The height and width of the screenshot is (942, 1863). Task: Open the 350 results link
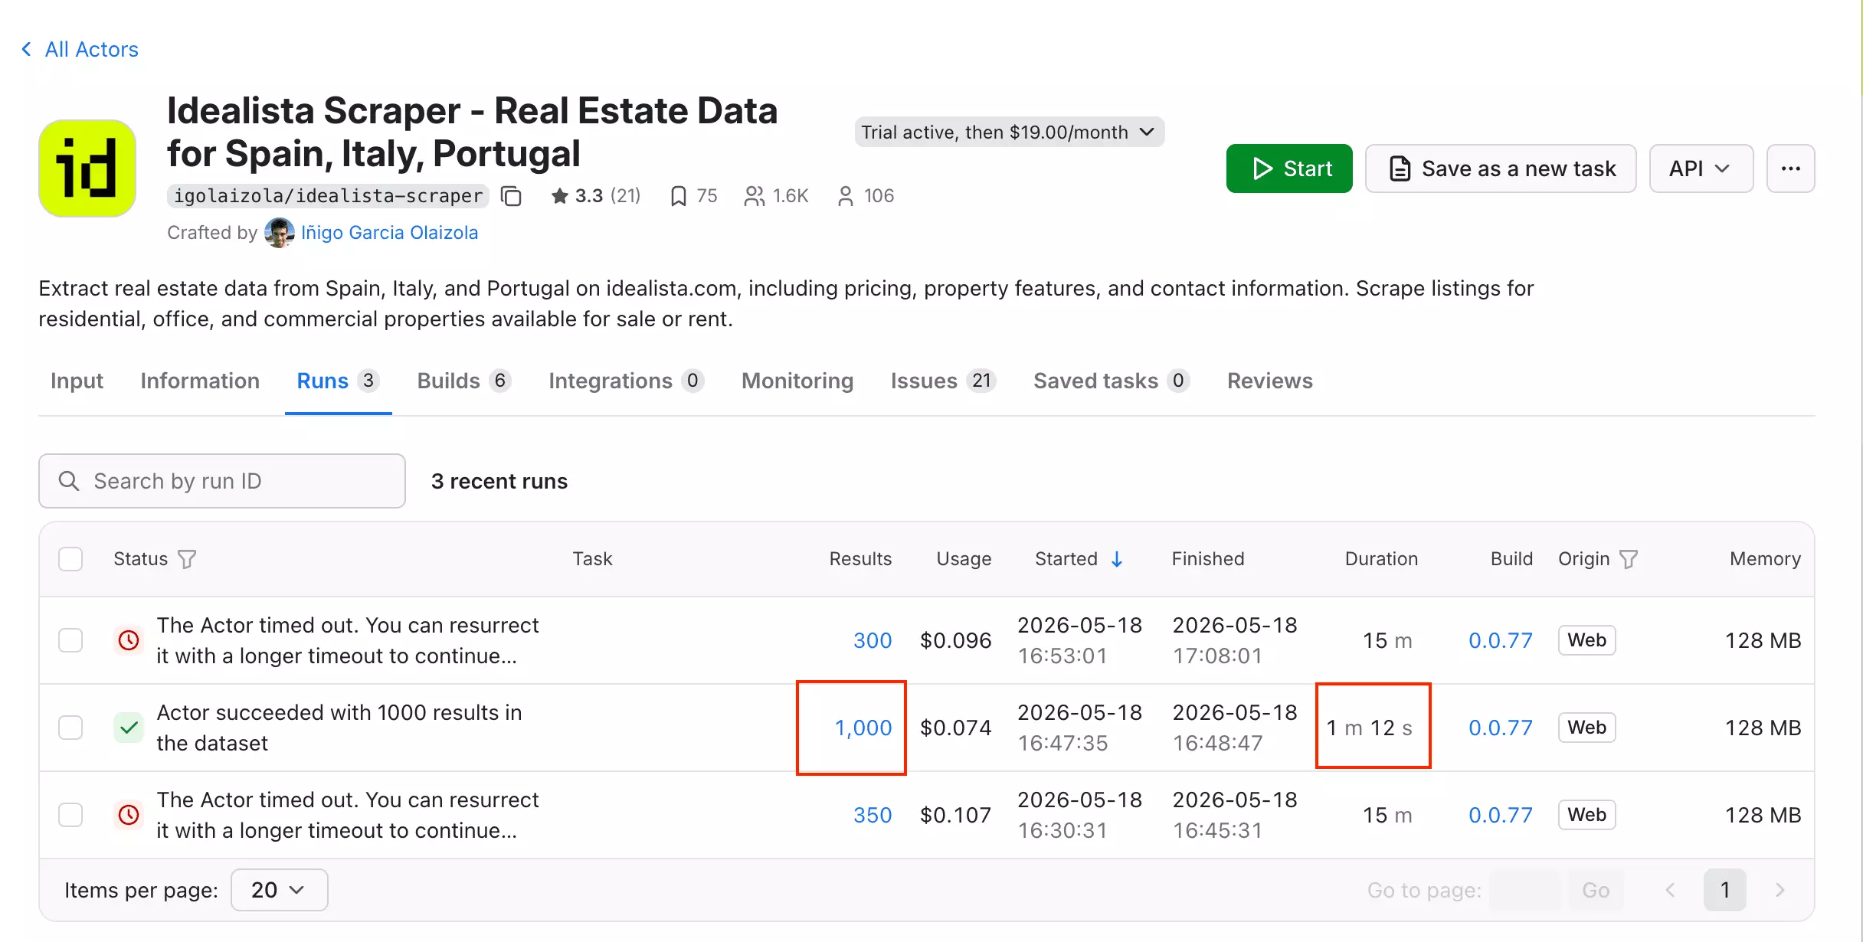tap(873, 815)
